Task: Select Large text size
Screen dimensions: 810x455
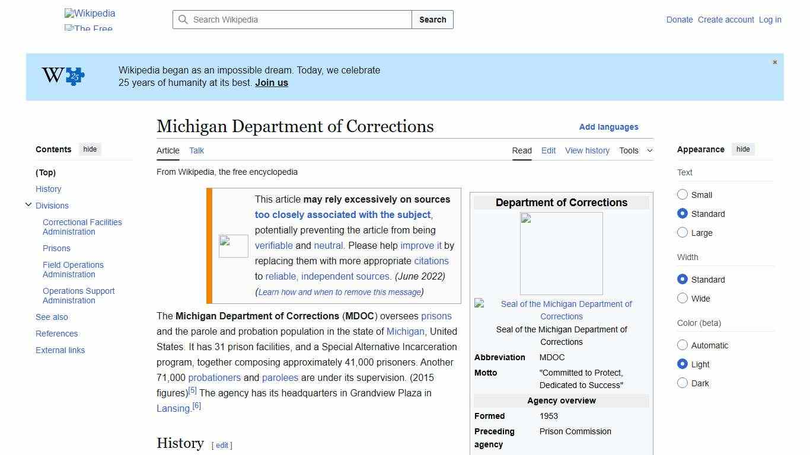Action: coord(683,232)
